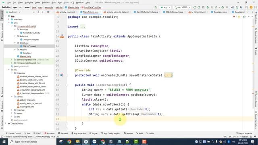Screen dimensions: 258x145
Task: Click the 4 spaces indent status entry
Action: [244, 137]
